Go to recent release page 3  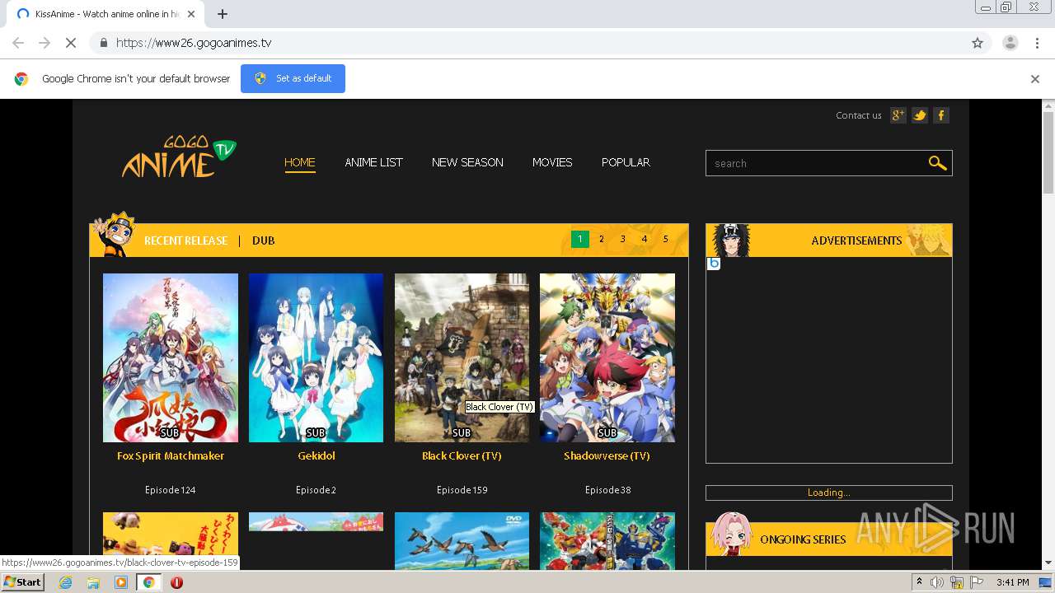tap(623, 239)
